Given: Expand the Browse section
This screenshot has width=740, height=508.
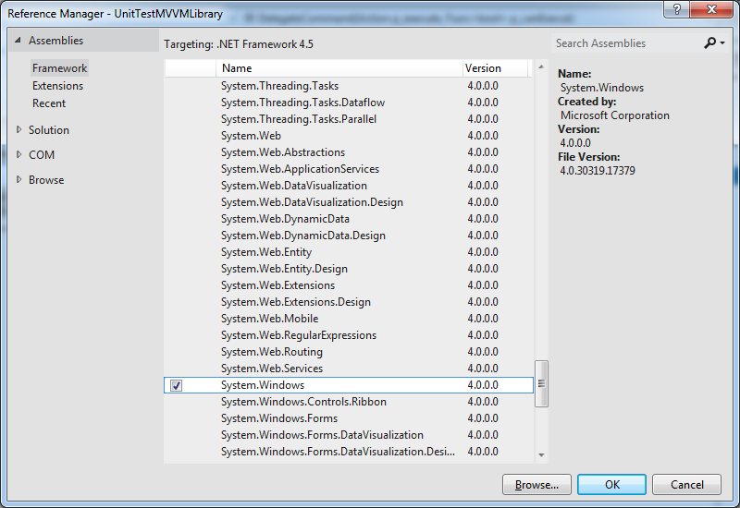Looking at the screenshot, I should [18, 180].
